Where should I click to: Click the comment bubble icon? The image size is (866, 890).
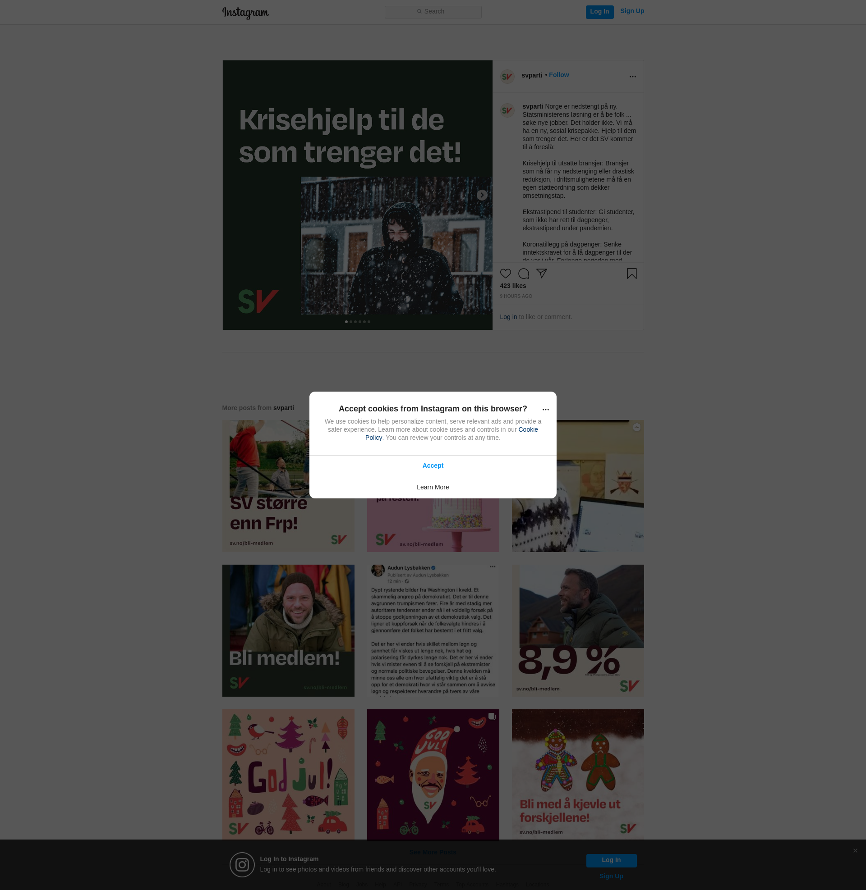coord(524,274)
